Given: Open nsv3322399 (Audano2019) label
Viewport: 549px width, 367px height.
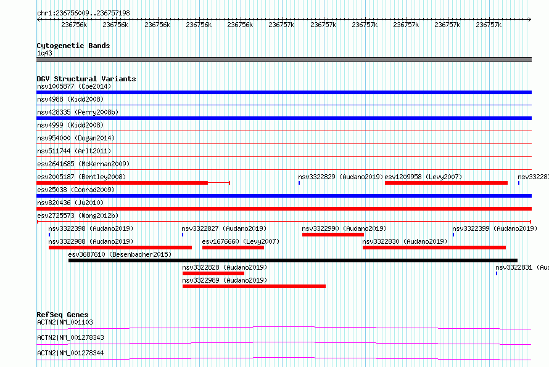Looking at the screenshot, I should click(495, 228).
